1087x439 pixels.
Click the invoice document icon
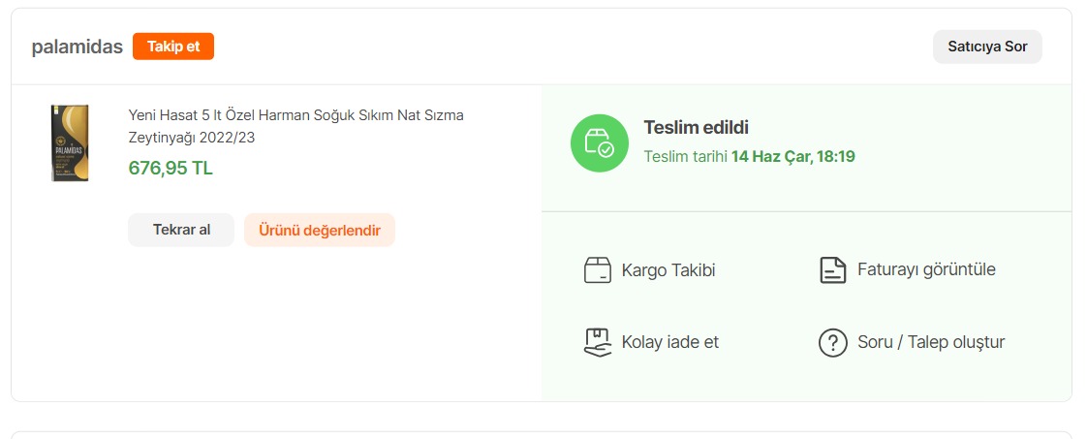[832, 269]
